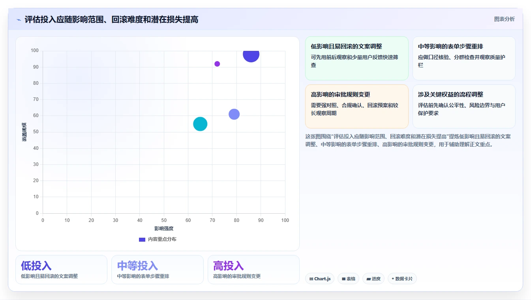
Task: Click the 影响强度 x-axis label
Action: (164, 229)
